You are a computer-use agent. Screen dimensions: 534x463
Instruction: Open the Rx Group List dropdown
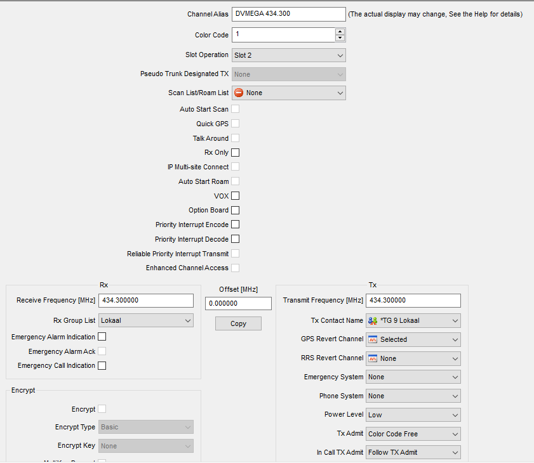(x=146, y=321)
